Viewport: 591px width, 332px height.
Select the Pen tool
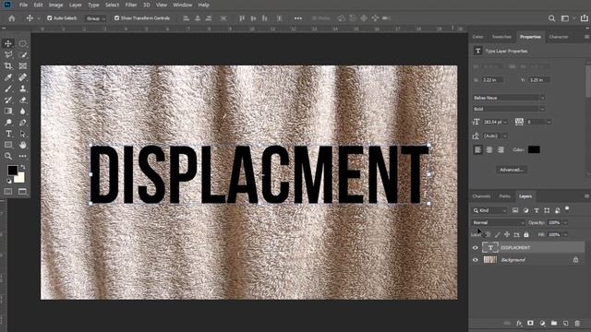(22, 123)
